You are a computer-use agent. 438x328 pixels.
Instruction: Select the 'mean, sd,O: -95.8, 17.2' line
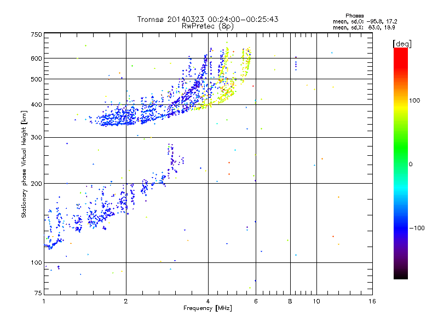pos(365,21)
